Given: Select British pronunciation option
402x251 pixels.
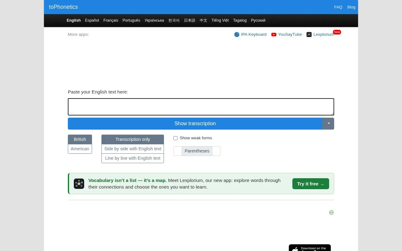Looking at the screenshot, I should click(80, 139).
